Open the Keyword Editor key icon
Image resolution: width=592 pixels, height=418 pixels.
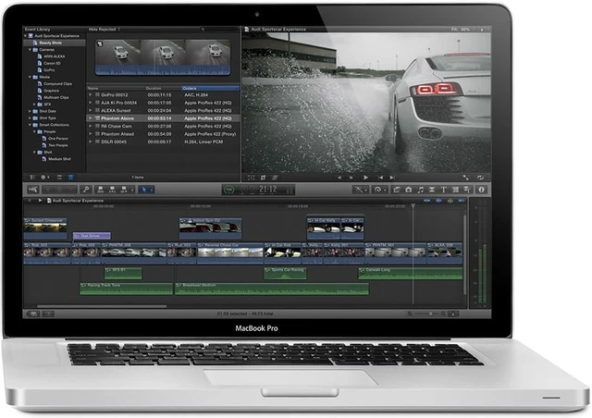(x=86, y=190)
